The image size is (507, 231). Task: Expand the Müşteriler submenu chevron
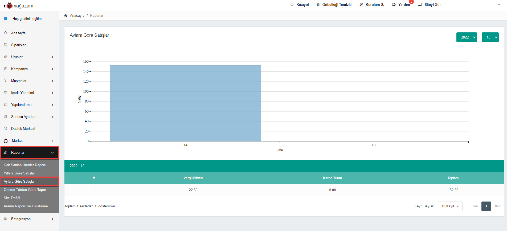pos(53,81)
